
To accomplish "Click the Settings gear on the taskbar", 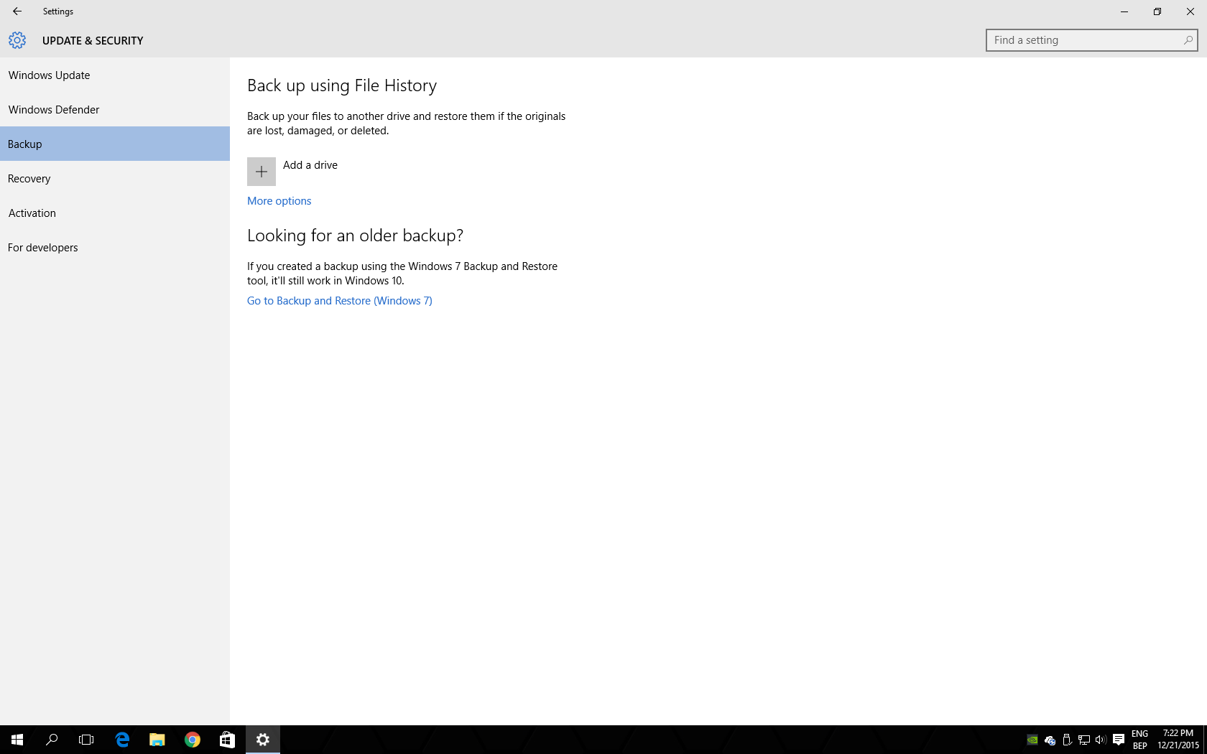I will click(x=263, y=740).
